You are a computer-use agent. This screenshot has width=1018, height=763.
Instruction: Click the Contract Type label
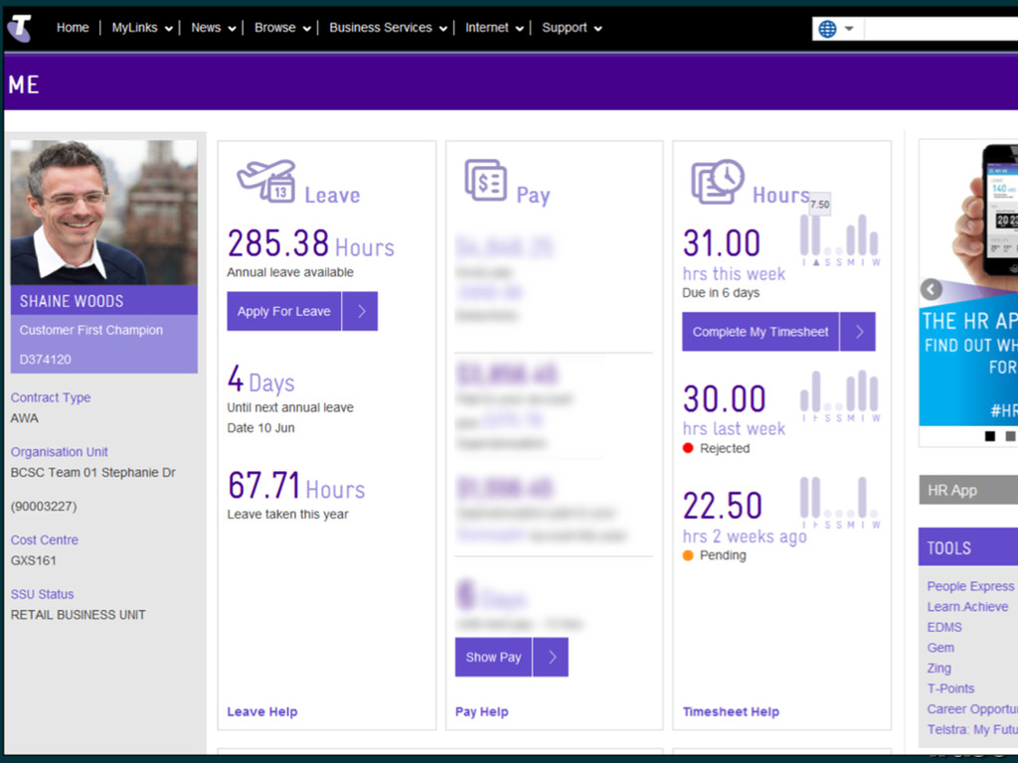[x=51, y=397]
